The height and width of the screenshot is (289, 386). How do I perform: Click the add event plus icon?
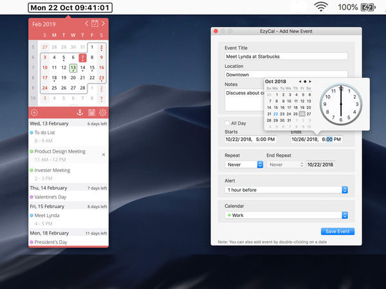coord(34,112)
